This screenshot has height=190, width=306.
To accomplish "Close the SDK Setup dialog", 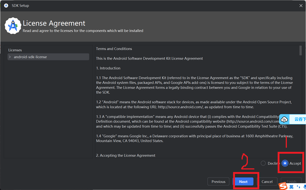I will click(301, 6).
